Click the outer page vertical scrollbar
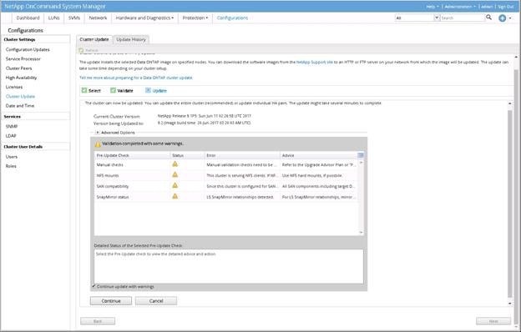Image resolution: width=521 pixels, height=332 pixels. 516,193
